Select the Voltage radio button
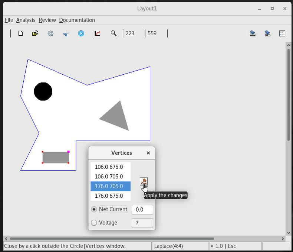The height and width of the screenshot is (252, 293). 94,223
